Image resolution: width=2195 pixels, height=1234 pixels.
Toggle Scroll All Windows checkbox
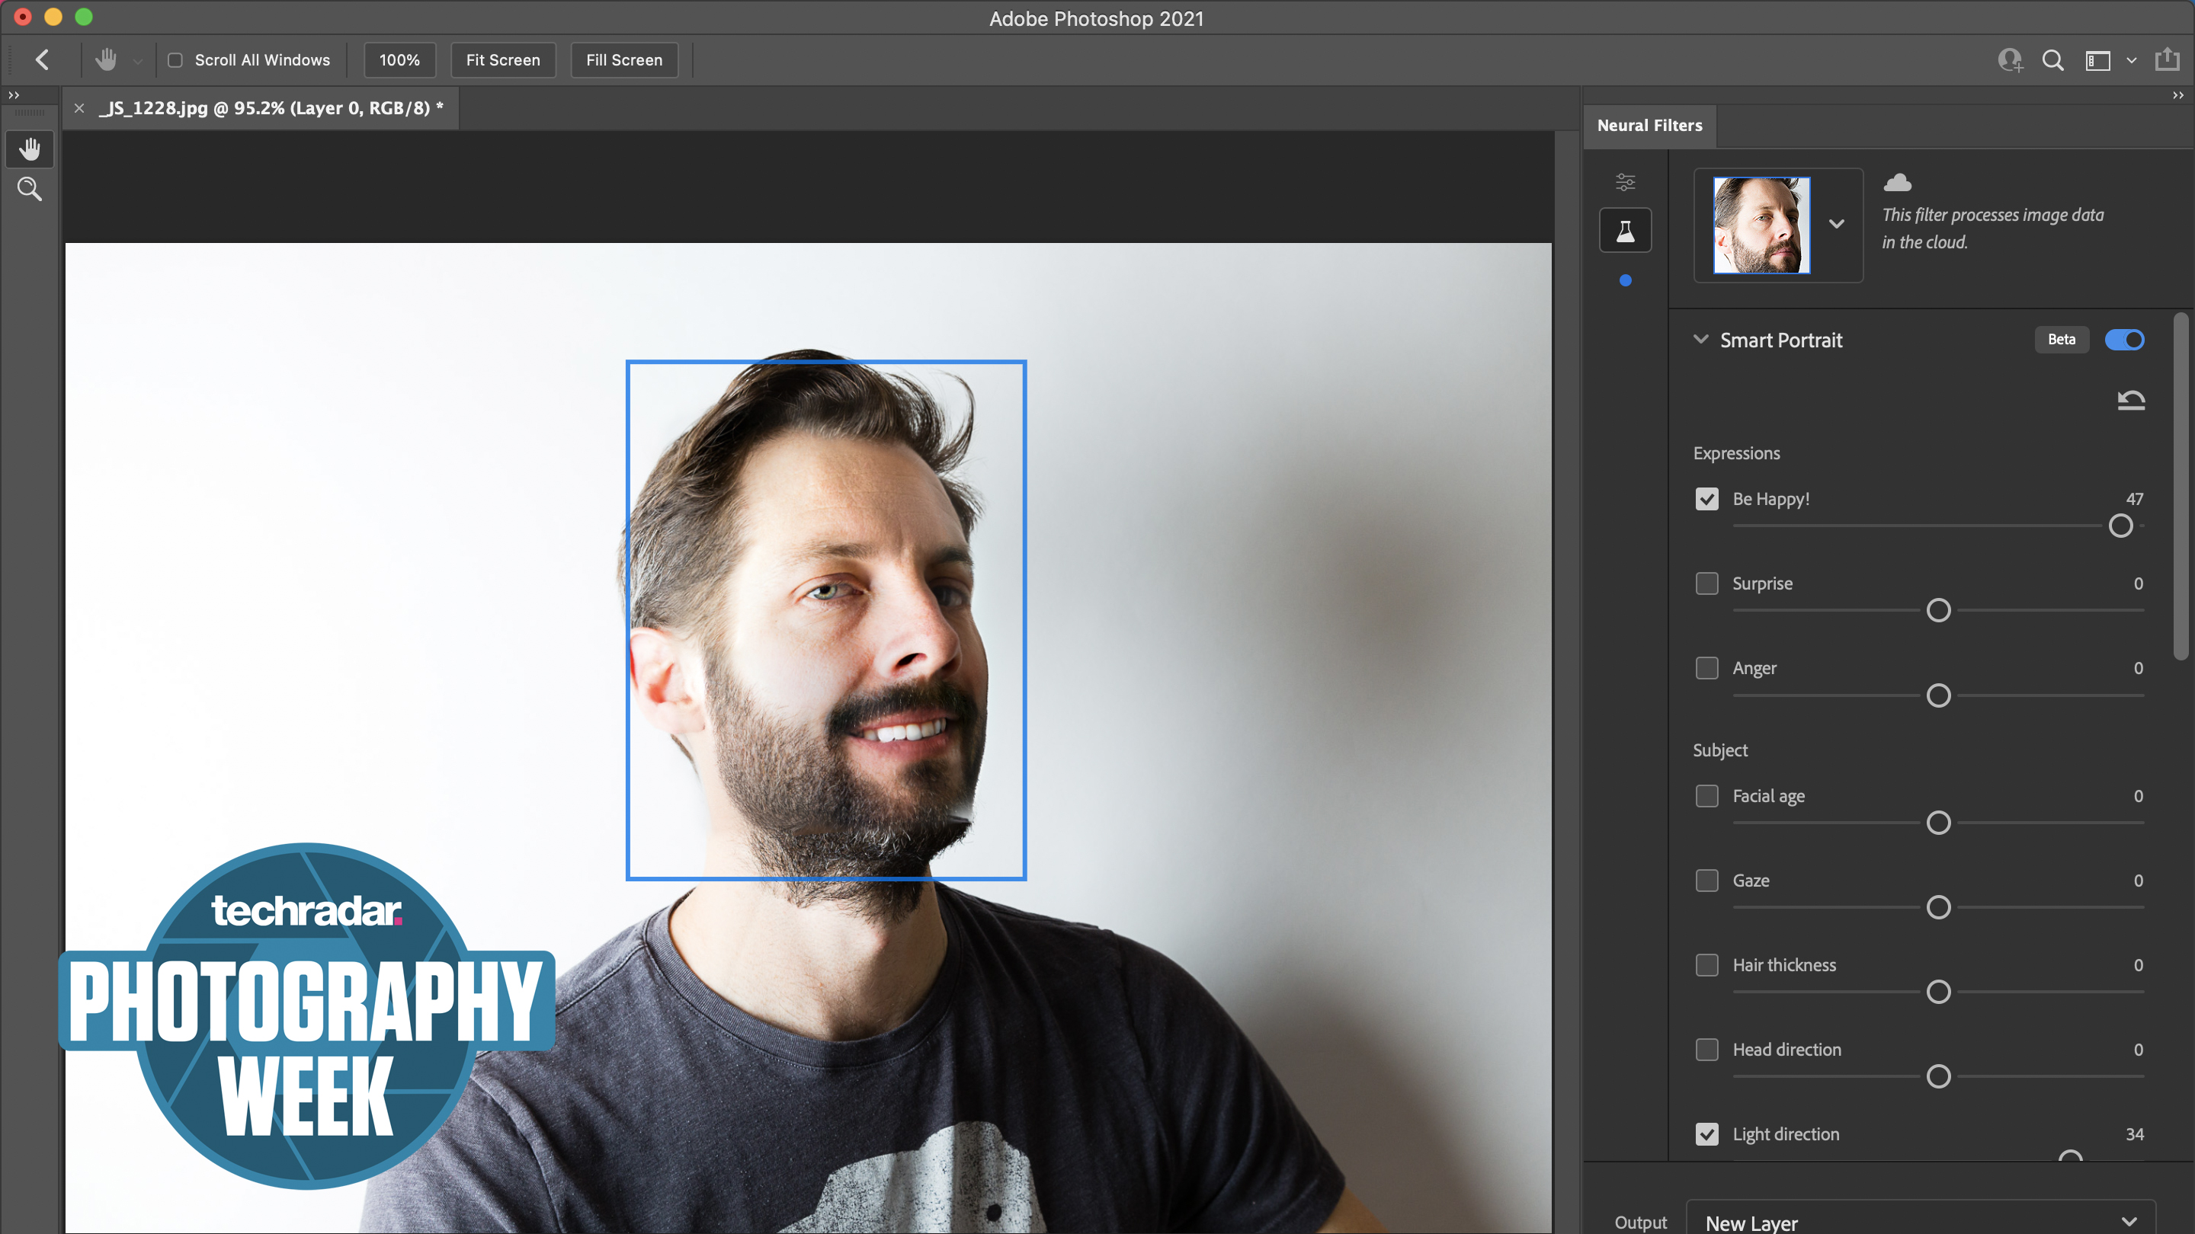(175, 60)
